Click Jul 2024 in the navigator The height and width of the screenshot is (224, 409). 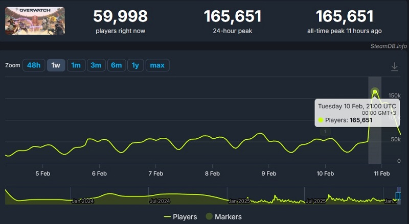160,201
